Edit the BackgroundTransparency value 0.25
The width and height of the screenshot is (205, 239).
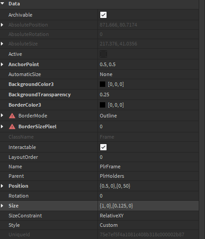coord(148,95)
